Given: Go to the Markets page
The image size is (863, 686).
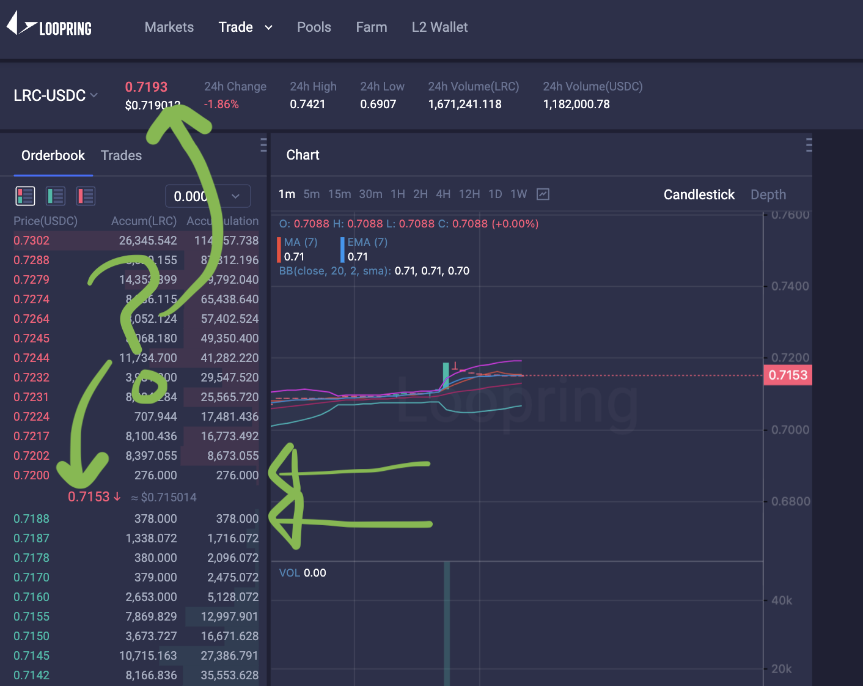Looking at the screenshot, I should tap(169, 27).
